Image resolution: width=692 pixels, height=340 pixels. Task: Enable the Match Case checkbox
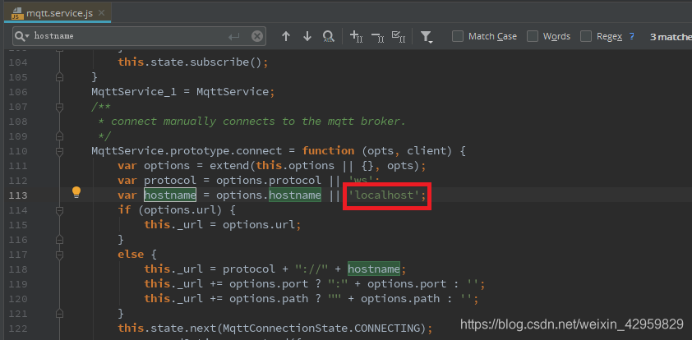[458, 36]
